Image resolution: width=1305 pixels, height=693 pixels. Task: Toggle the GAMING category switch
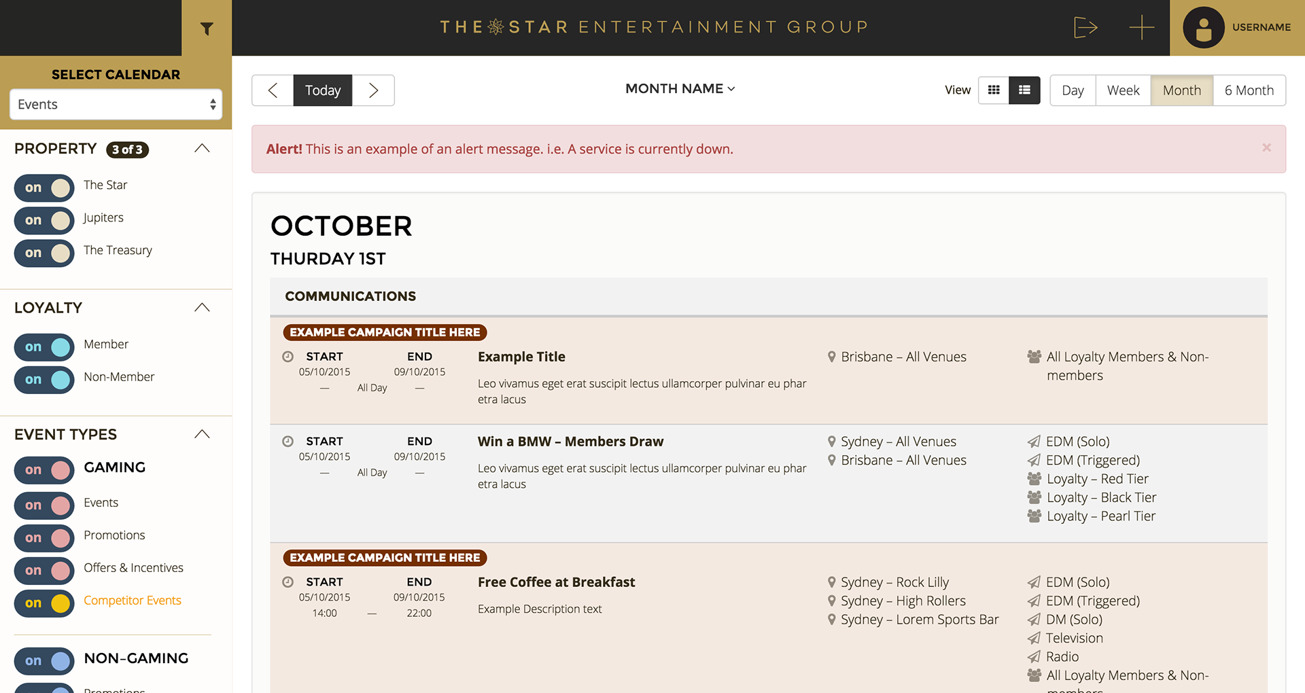click(x=44, y=470)
